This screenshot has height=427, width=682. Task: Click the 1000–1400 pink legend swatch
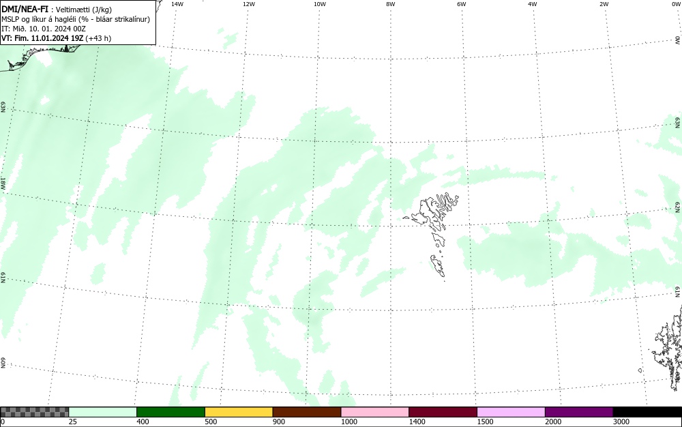coord(375,412)
